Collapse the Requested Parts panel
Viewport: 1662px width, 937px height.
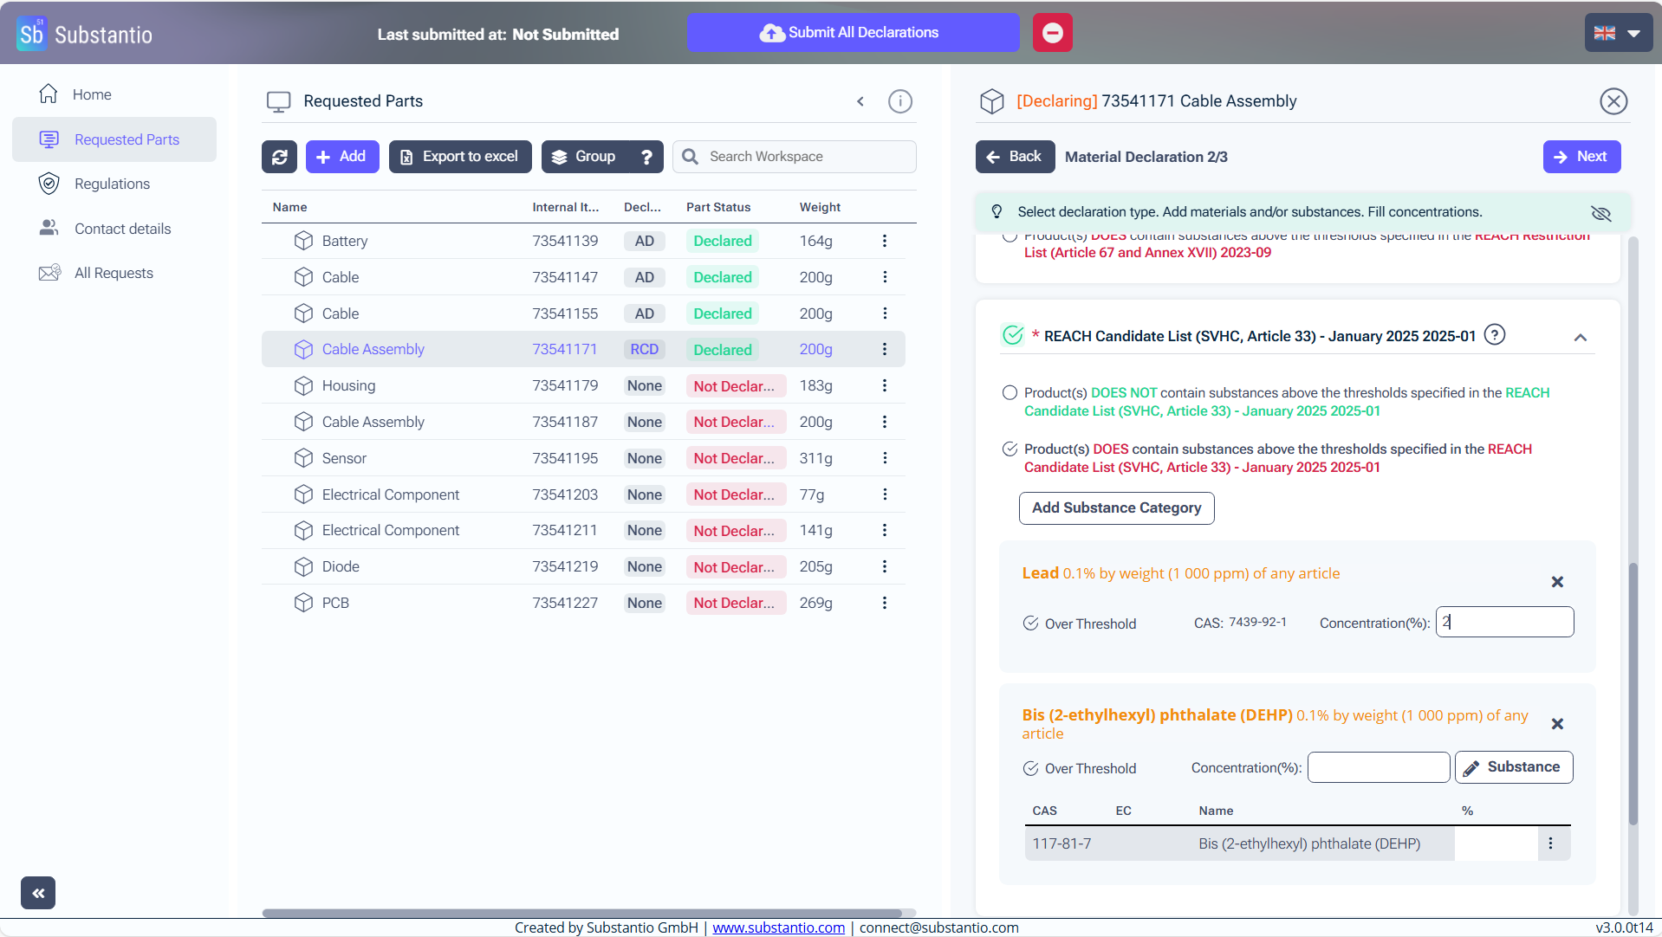coord(860,101)
